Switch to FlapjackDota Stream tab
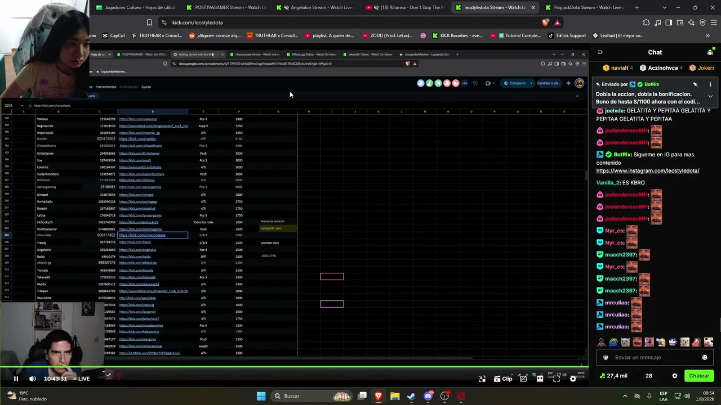The width and height of the screenshot is (721, 405). click(x=586, y=7)
